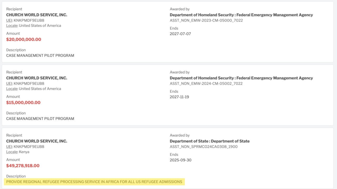Click award ID ASST_NON_EMW-2023-CM-05000_7022
337x189 pixels.
[206, 20]
